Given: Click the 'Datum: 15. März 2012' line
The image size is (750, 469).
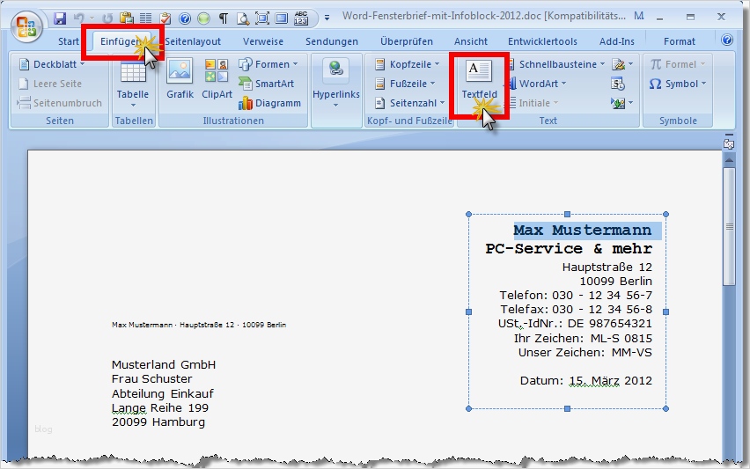Looking at the screenshot, I should click(x=586, y=380).
